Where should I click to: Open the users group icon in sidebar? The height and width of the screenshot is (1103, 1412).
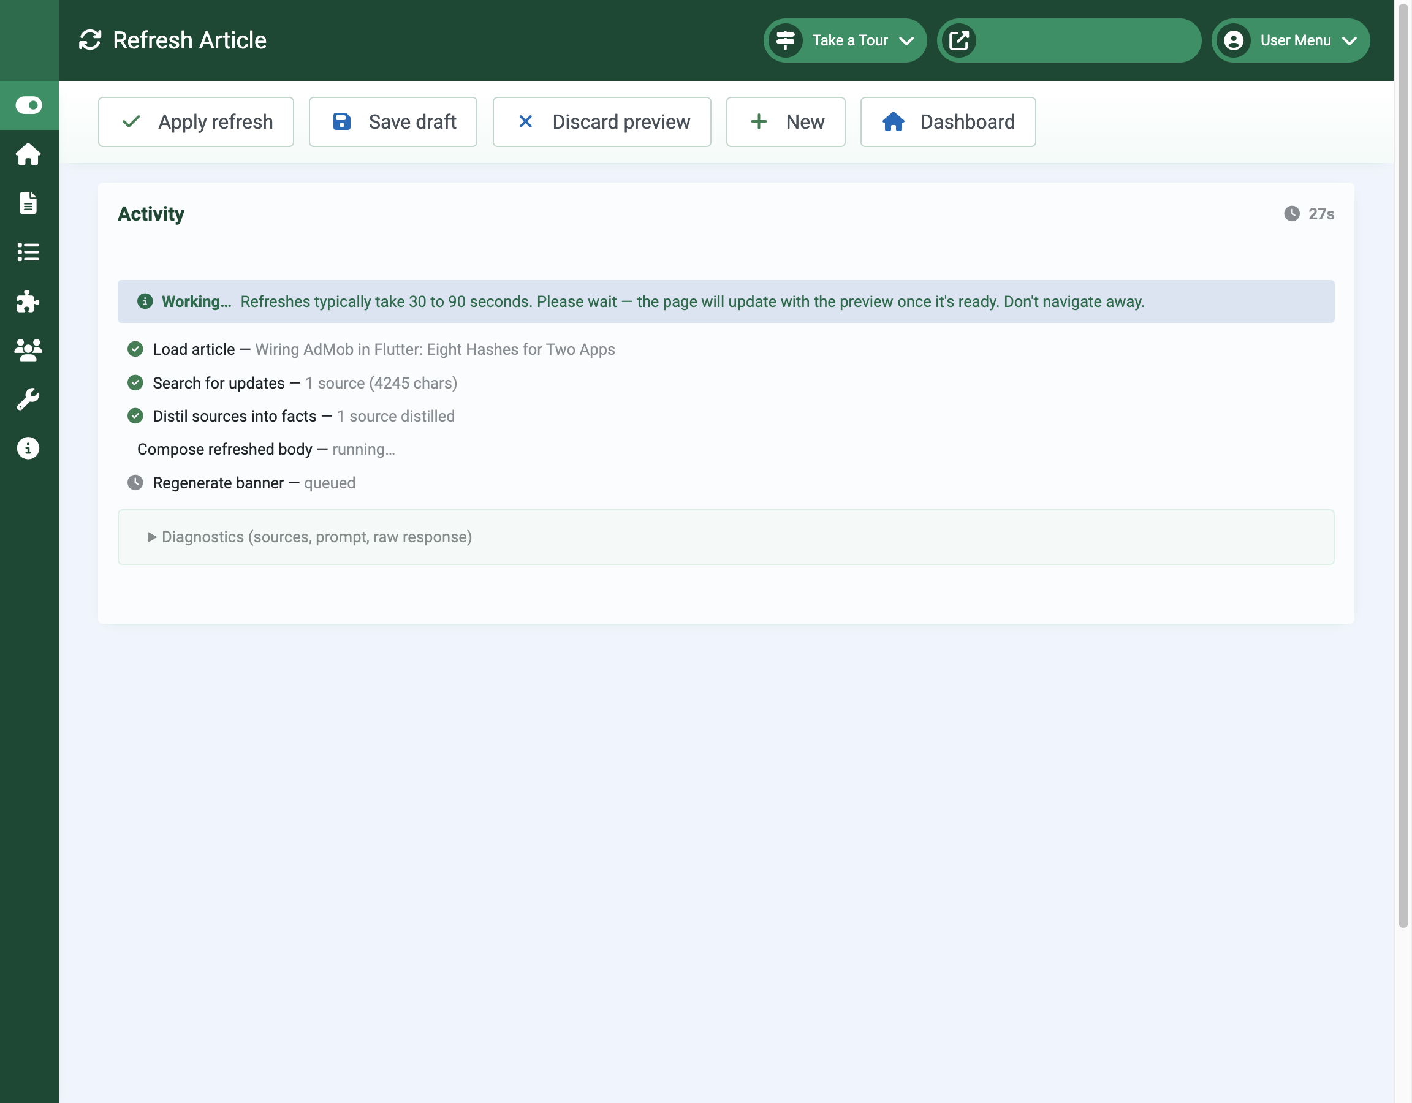click(x=28, y=350)
